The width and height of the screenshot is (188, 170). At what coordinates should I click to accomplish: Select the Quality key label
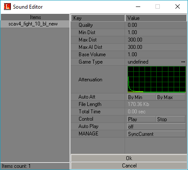86,25
